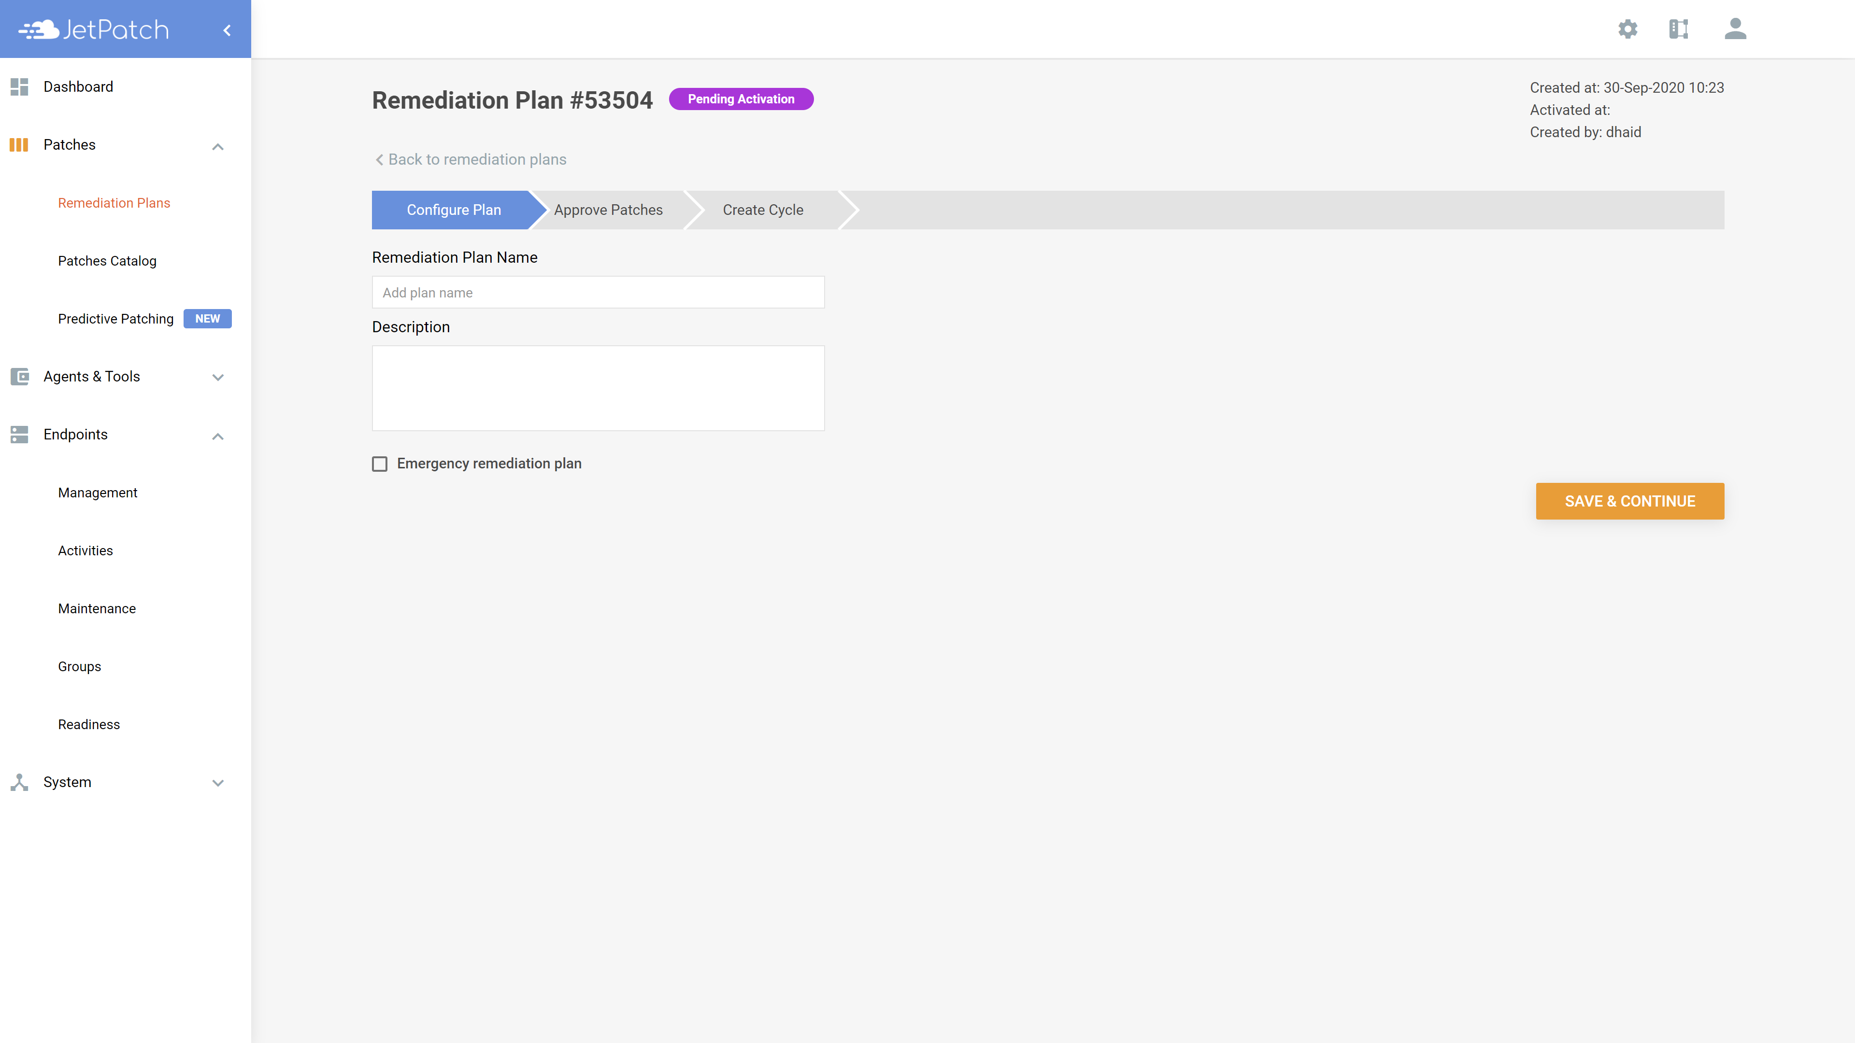Click the orange Patches icon

point(19,145)
